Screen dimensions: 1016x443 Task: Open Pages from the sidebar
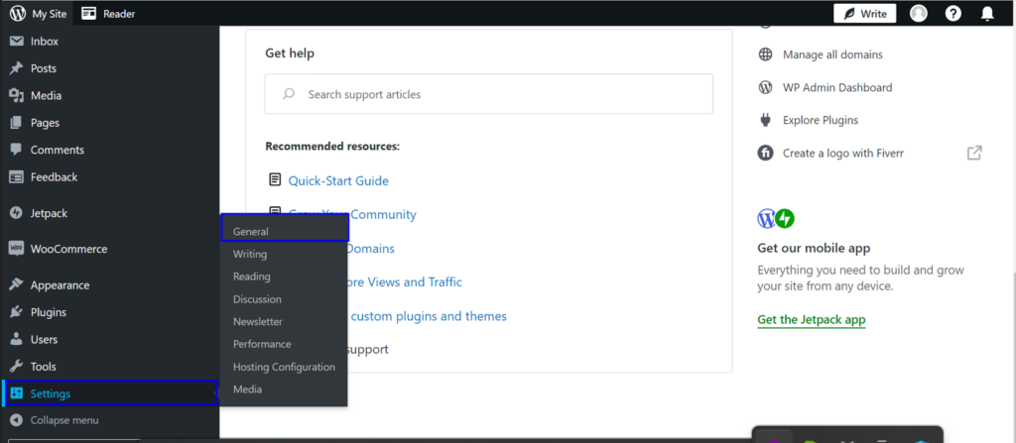[45, 123]
